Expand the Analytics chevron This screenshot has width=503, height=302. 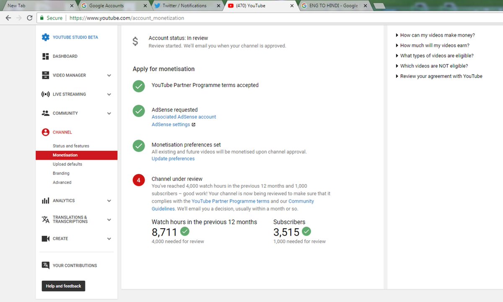pos(109,201)
